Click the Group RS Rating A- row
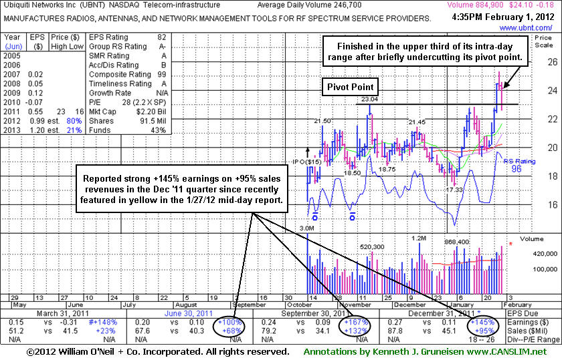This screenshot has width=562, height=360. point(128,47)
